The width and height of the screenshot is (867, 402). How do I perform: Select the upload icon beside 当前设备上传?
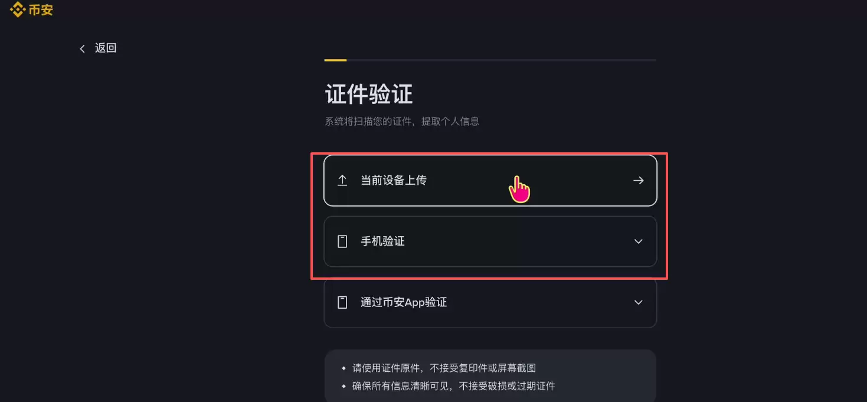[x=342, y=181]
